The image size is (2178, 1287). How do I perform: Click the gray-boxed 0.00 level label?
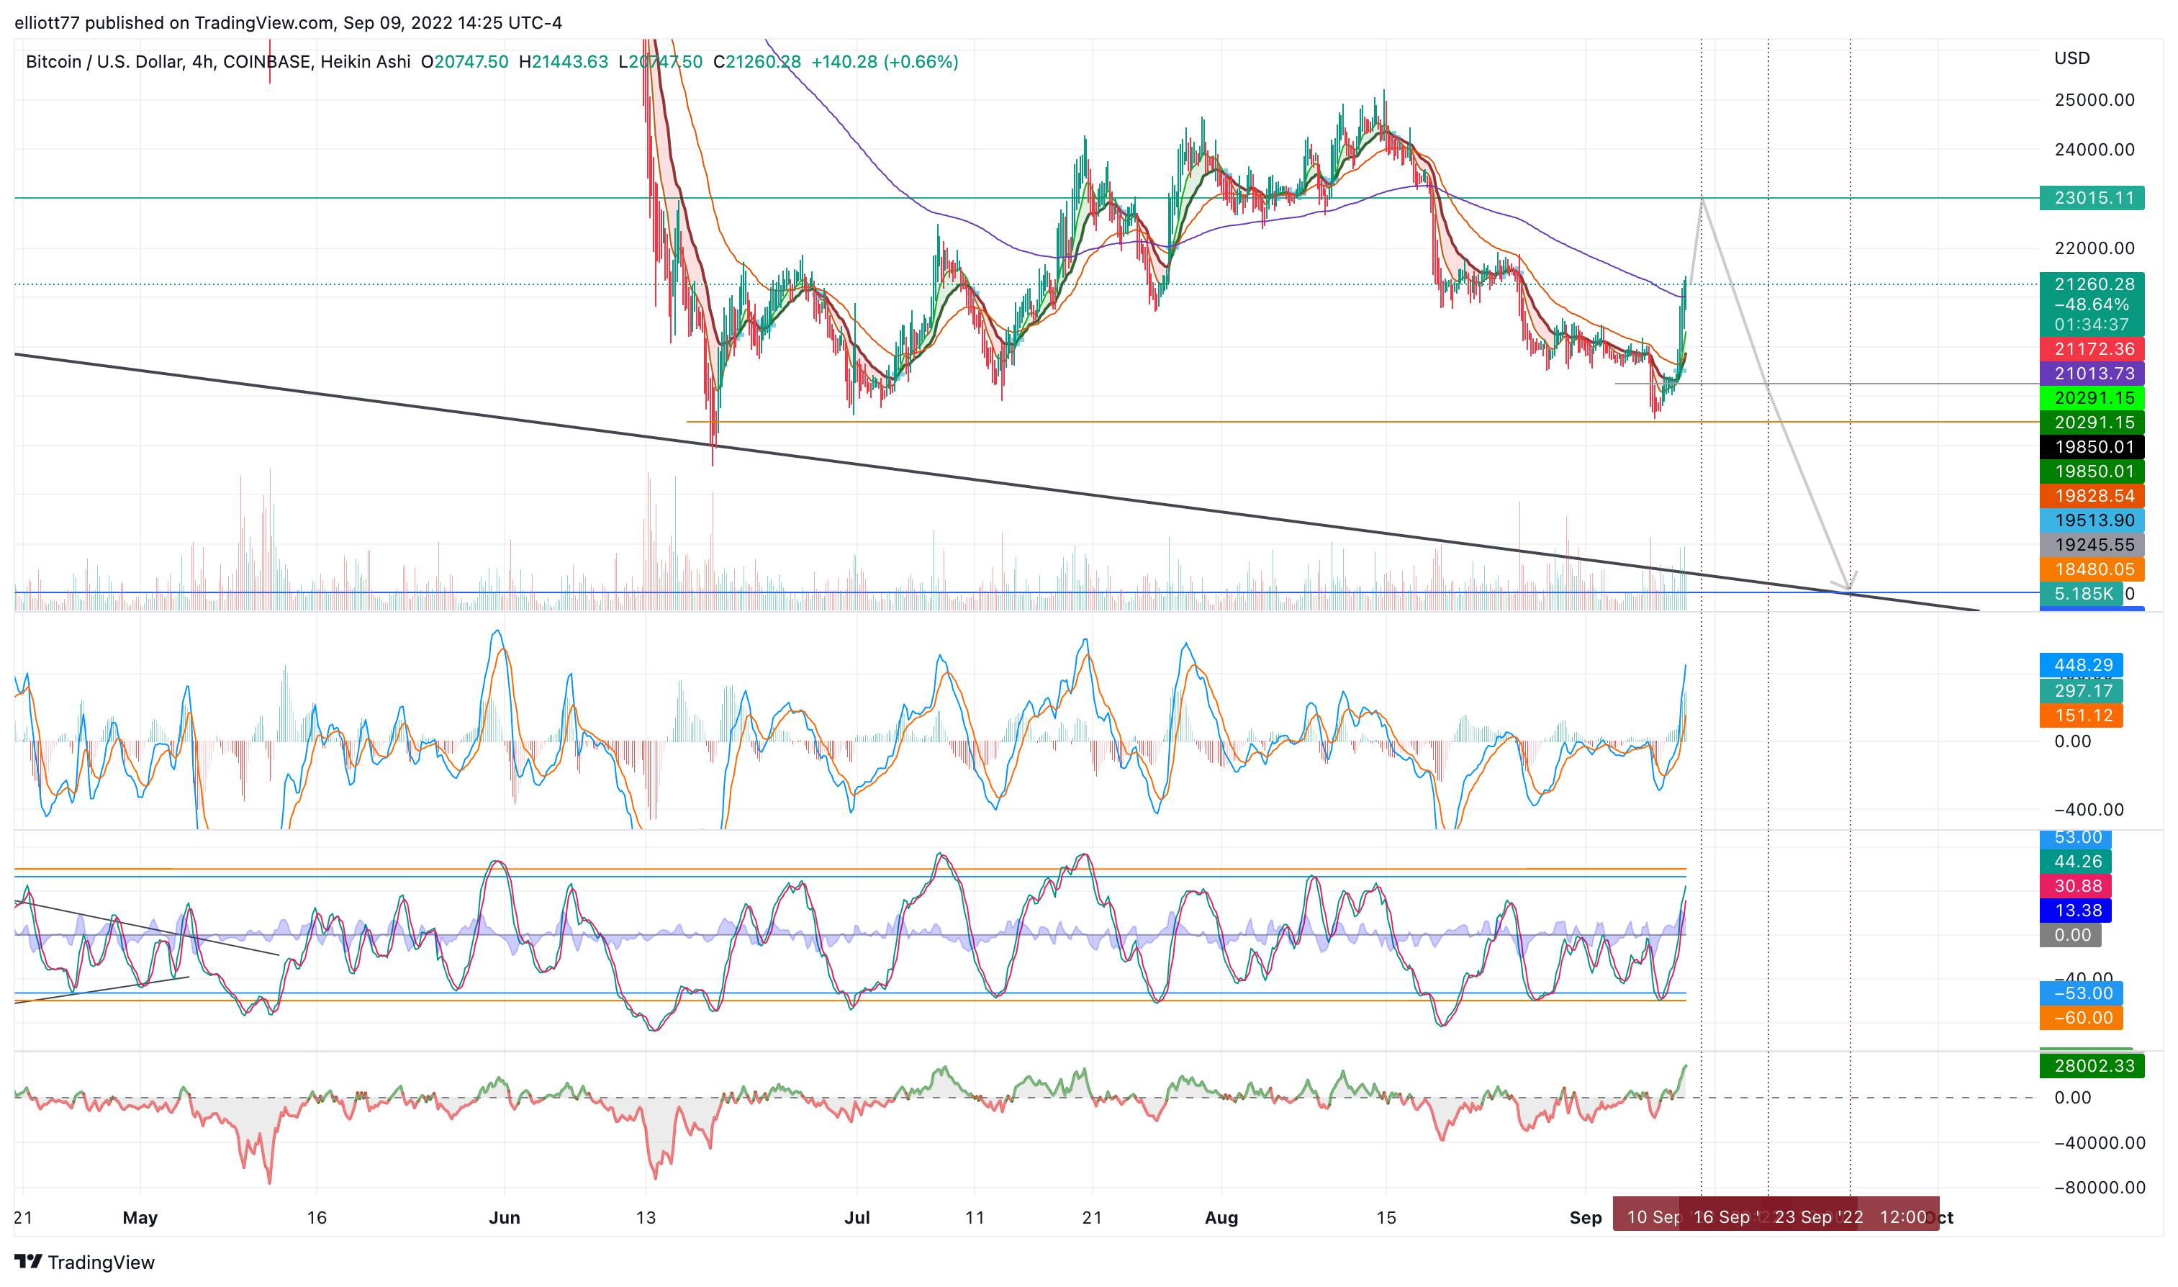click(2071, 935)
